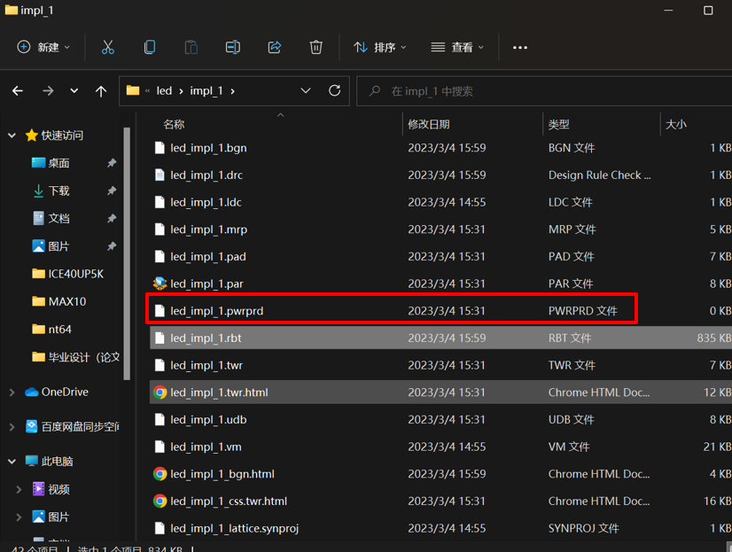This screenshot has width=732, height=552.
Task: Open the three-dot more options menu
Action: (520, 48)
